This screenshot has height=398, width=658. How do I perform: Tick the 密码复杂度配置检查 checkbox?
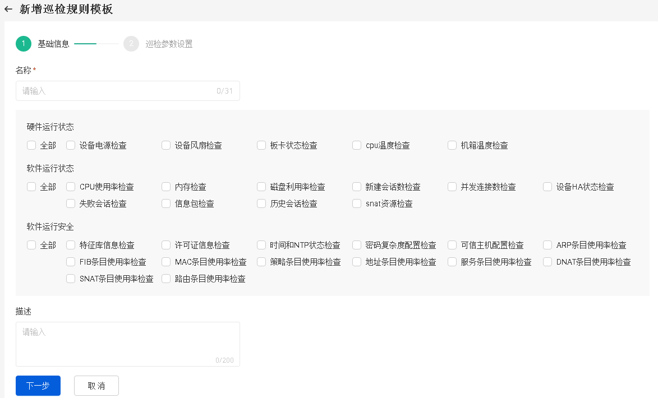[357, 246]
